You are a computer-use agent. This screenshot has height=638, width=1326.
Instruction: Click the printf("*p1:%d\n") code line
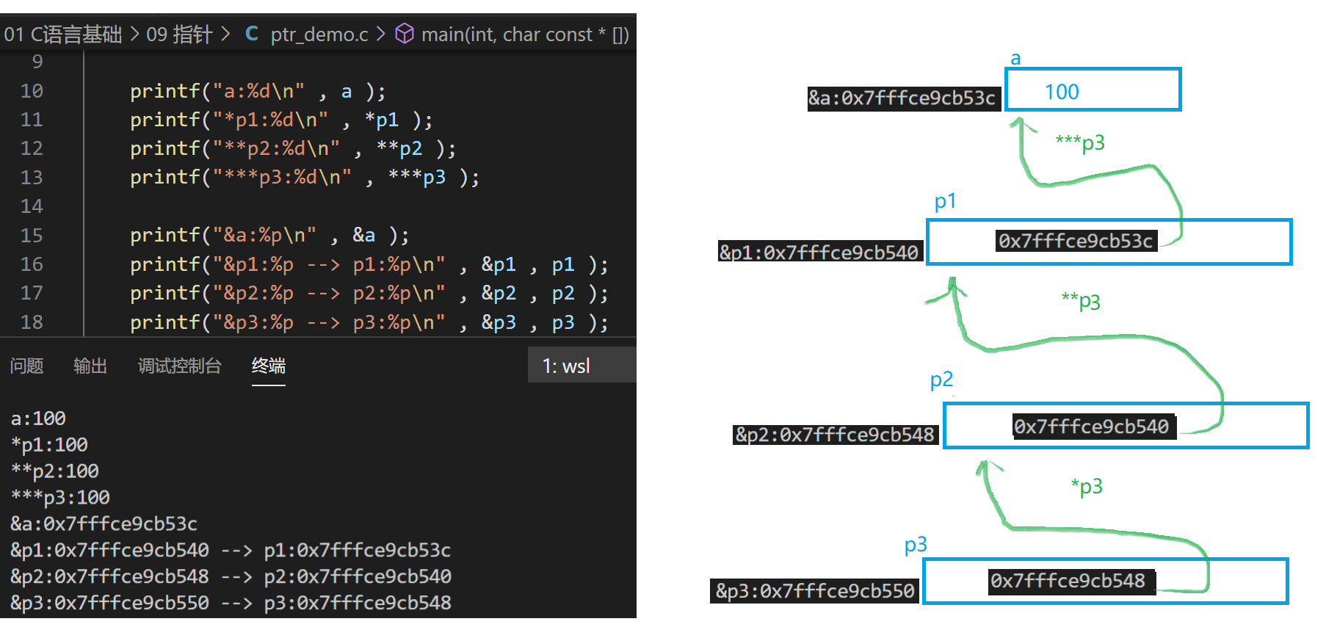click(281, 120)
